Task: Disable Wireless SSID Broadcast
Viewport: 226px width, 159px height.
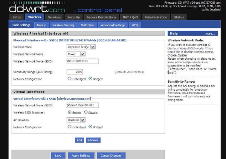Action: 86,112
